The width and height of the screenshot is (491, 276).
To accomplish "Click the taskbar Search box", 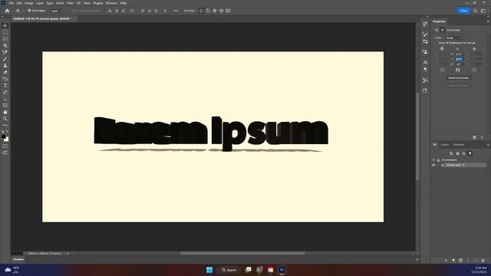I will [229, 270].
